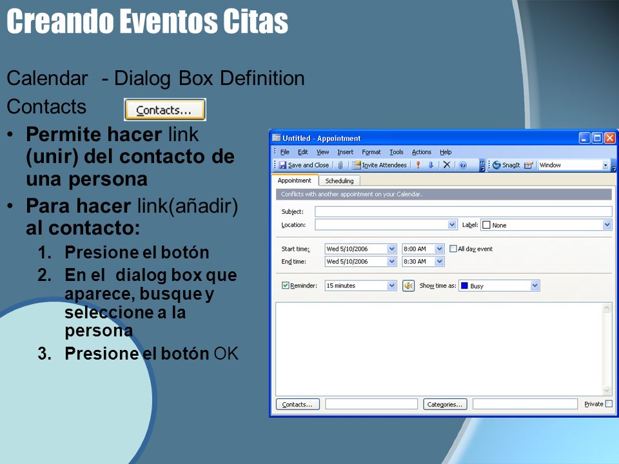619x464 pixels.
Task: Tick the Private checkbox
Action: (609, 403)
